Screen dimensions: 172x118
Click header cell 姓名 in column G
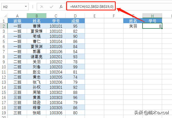tap(133, 21)
